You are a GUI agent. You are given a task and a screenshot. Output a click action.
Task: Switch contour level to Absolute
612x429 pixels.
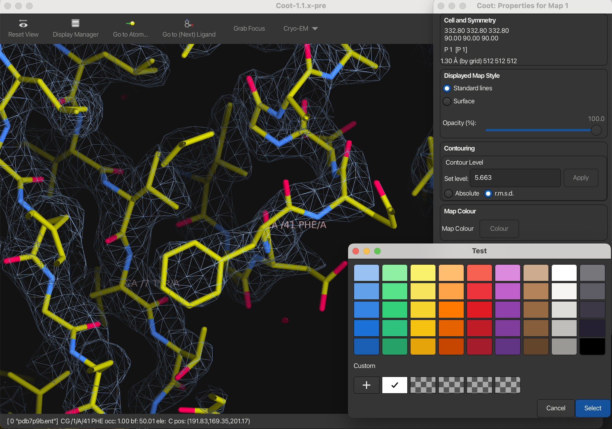(x=449, y=194)
